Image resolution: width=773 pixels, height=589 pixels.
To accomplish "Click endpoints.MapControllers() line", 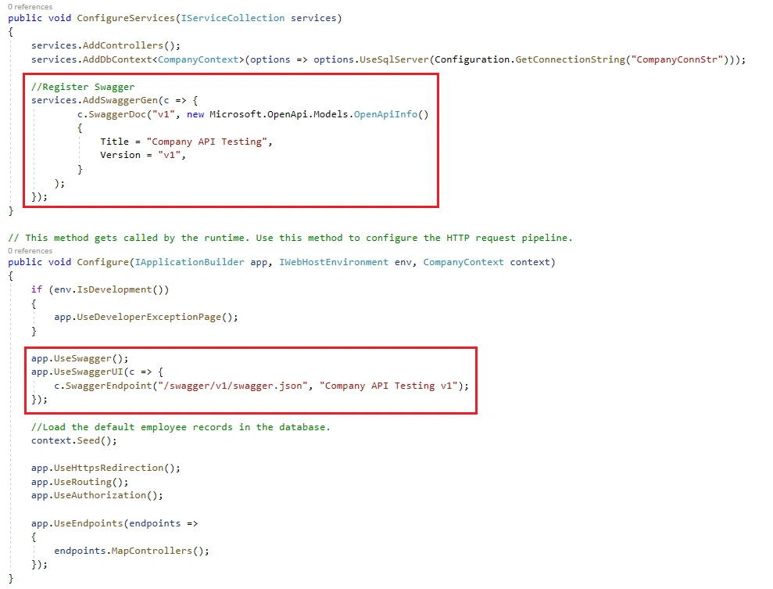I will point(131,551).
